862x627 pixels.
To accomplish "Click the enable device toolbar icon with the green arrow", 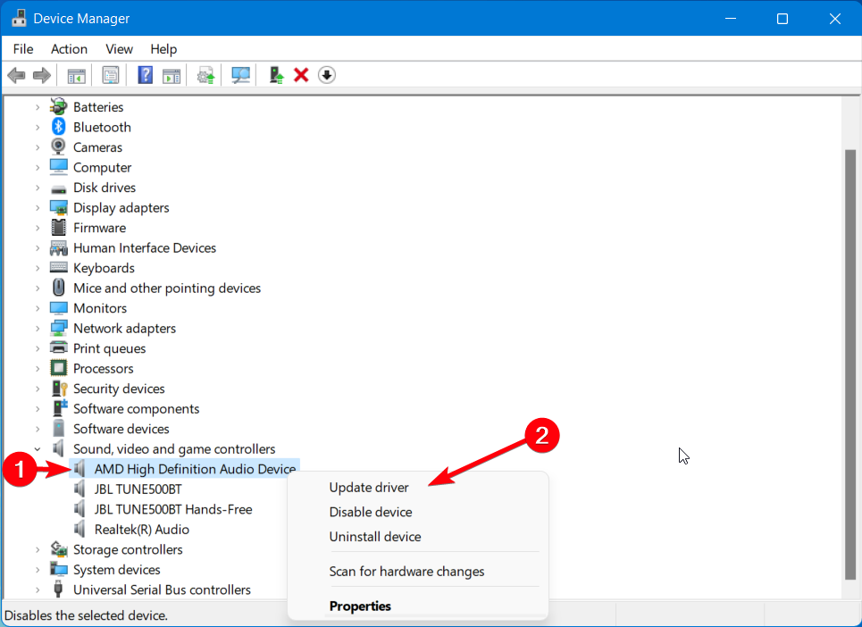I will pos(276,75).
